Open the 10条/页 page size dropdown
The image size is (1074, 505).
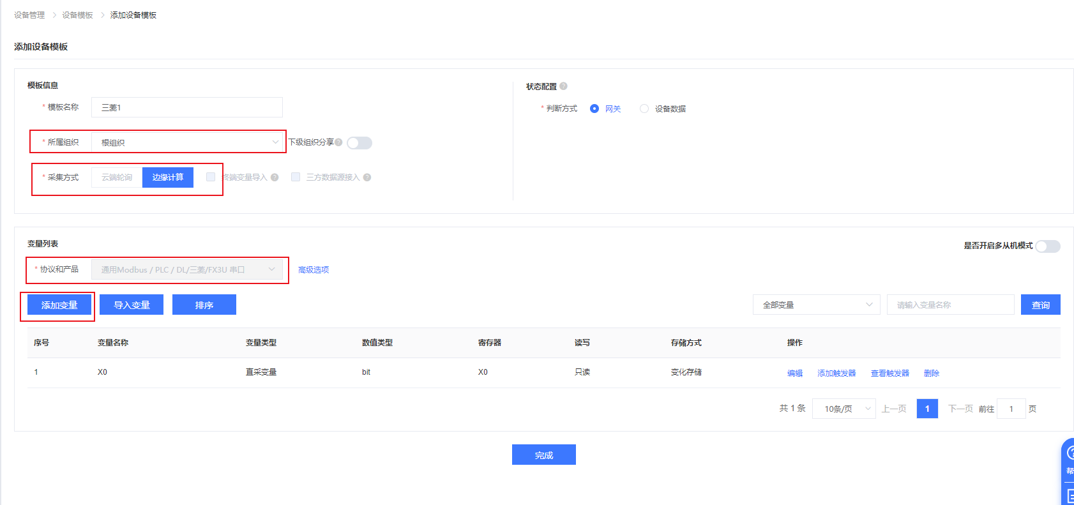tap(843, 409)
